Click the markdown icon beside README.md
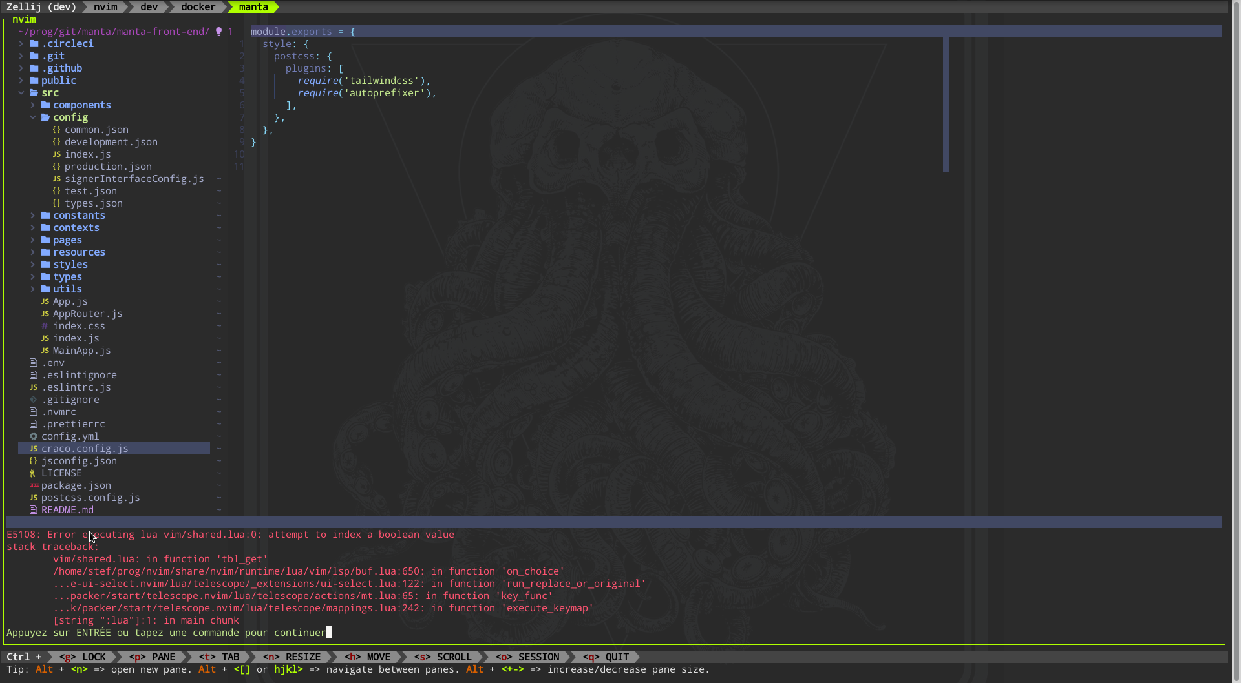This screenshot has width=1241, height=683. [33, 510]
